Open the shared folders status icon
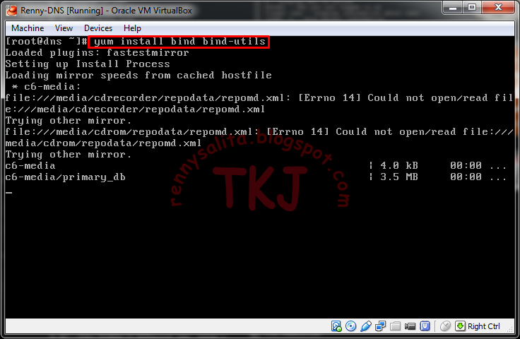 (x=395, y=326)
